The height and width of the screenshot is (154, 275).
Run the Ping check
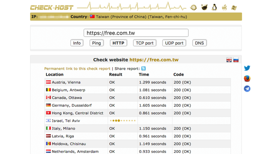96,43
